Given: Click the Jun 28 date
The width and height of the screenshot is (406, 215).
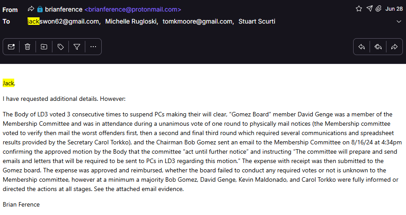Looking at the screenshot, I should point(394,9).
